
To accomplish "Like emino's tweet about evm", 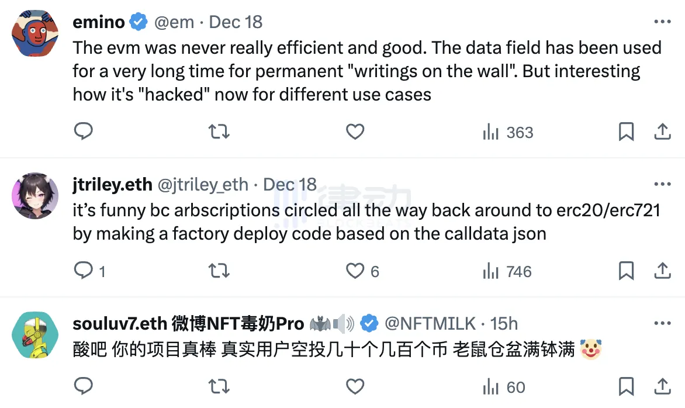I will (355, 132).
